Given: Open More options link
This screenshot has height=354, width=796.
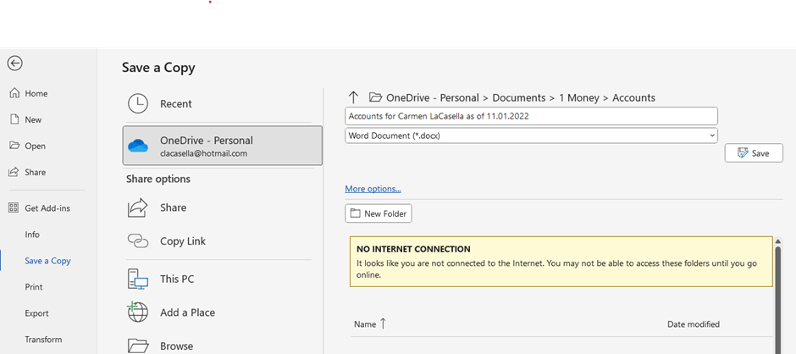Looking at the screenshot, I should pos(373,189).
